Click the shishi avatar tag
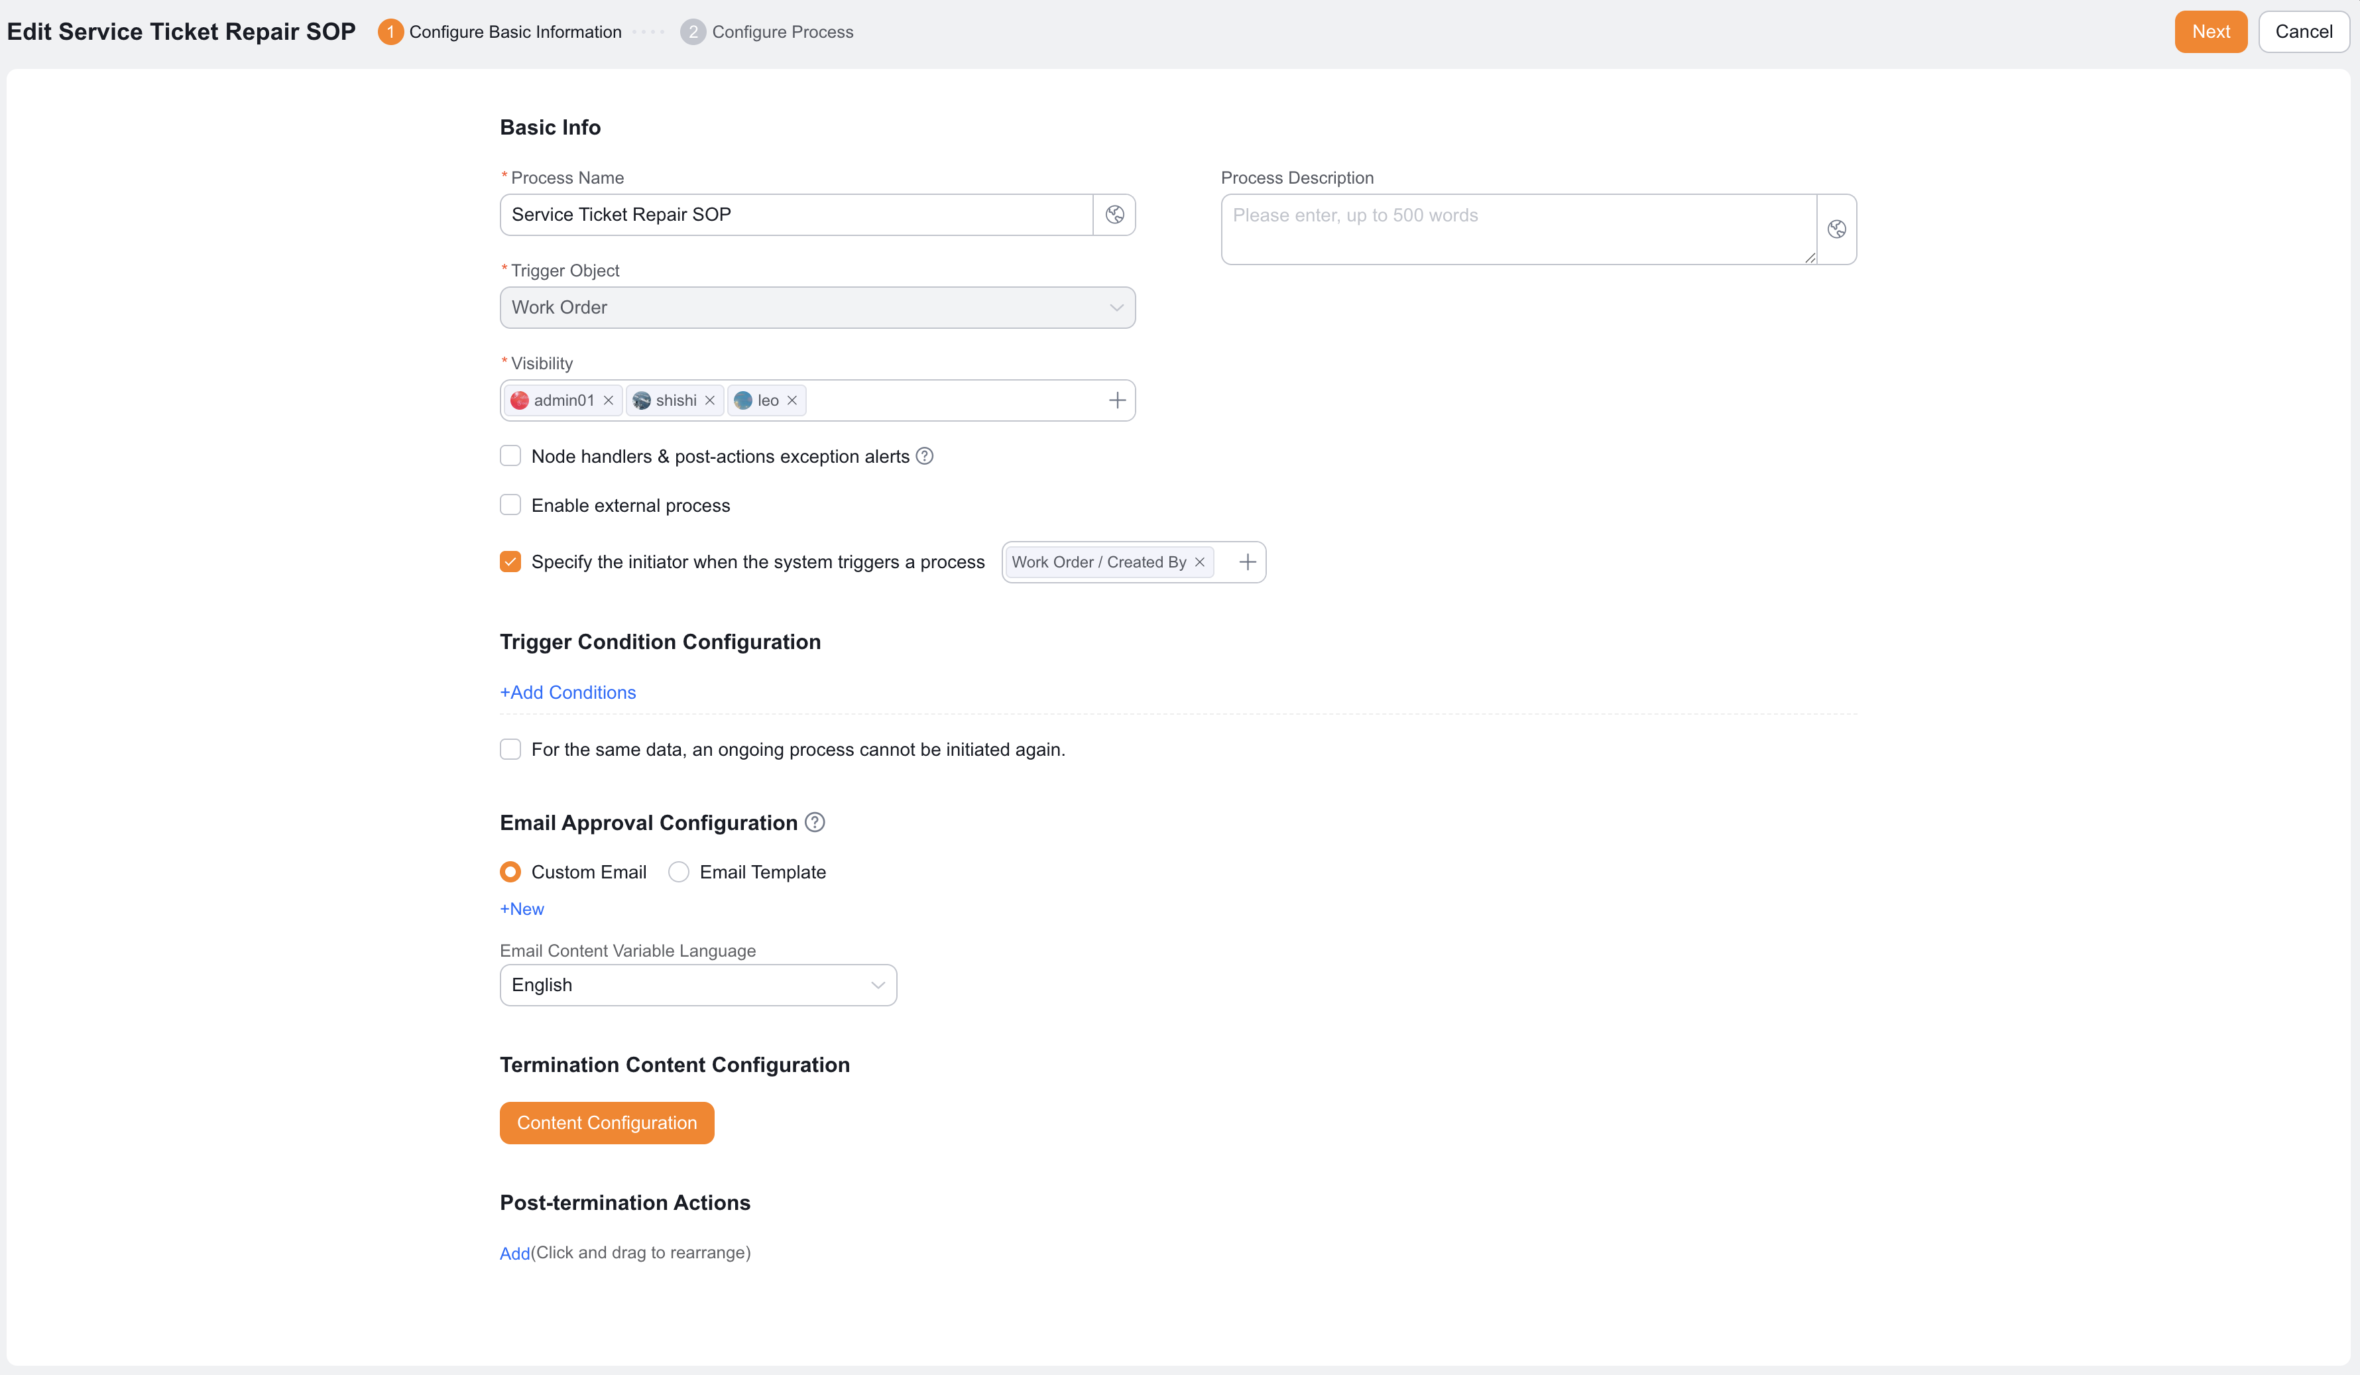The image size is (2360, 1375). click(x=674, y=401)
